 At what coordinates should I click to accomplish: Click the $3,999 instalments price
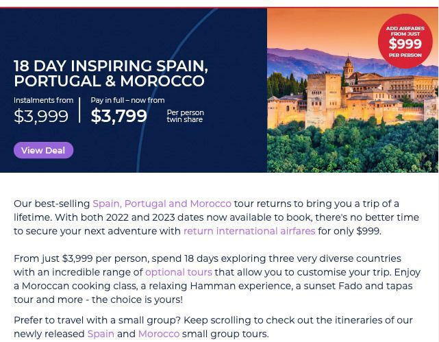[41, 116]
